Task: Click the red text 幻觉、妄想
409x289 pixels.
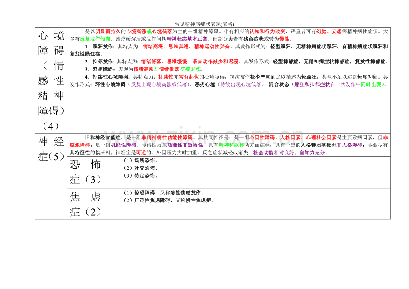Action: 329,32
